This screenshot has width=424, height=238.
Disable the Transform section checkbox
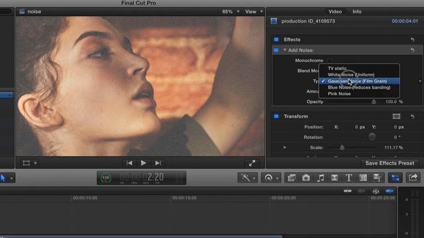(x=276, y=116)
